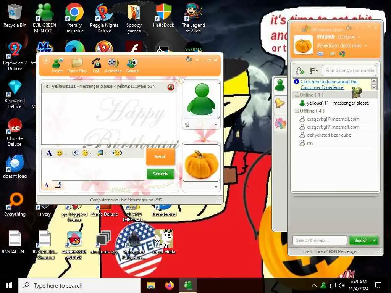Image resolution: width=391 pixels, height=293 pixels.
Task: Open the arrow beside web Search button
Action: pos(375,240)
